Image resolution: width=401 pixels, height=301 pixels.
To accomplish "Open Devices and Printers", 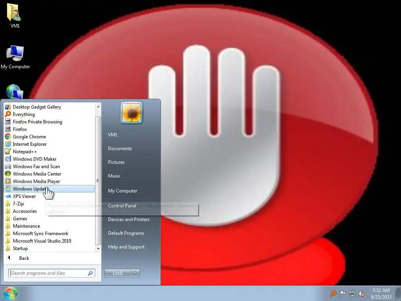I will [128, 219].
